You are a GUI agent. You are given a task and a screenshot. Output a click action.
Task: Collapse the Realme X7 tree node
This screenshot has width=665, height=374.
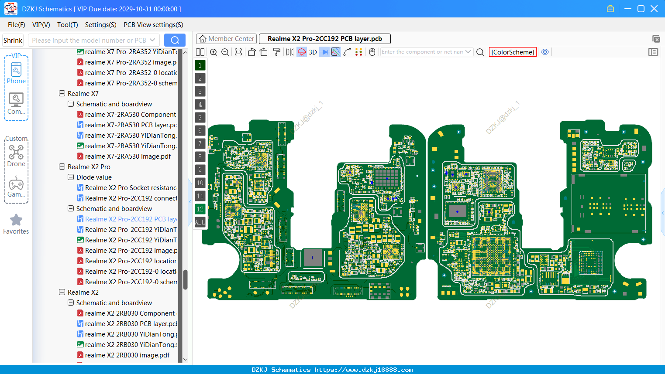pyautogui.click(x=62, y=94)
